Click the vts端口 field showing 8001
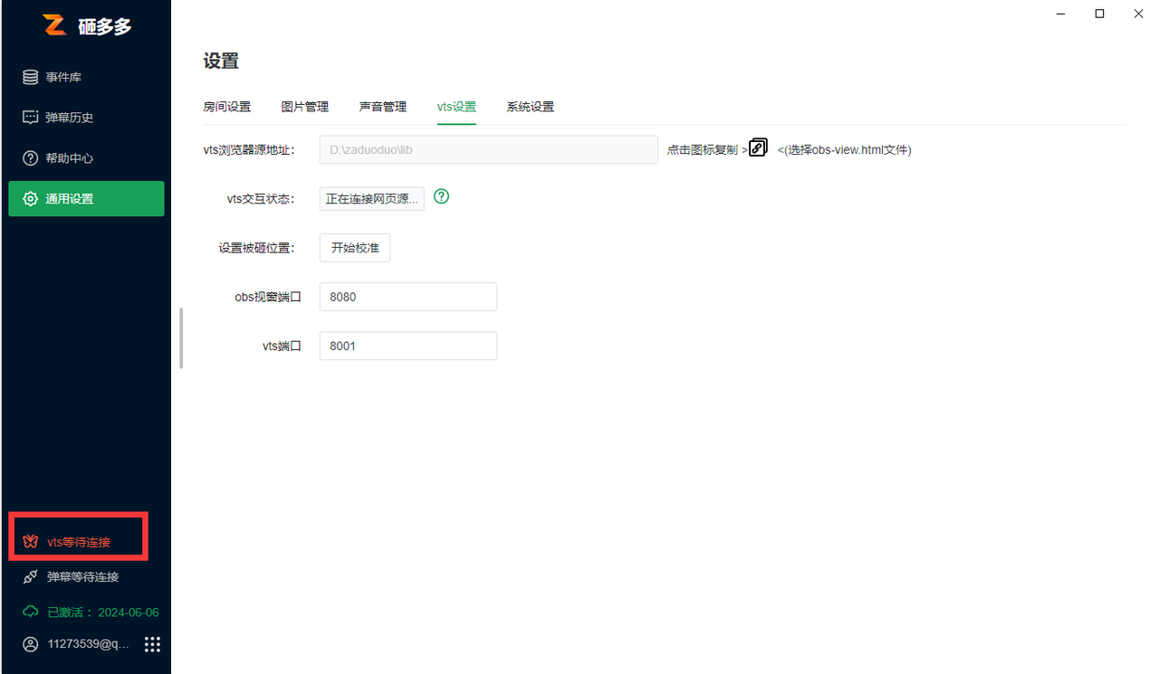This screenshot has height=674, width=1159. 408,346
